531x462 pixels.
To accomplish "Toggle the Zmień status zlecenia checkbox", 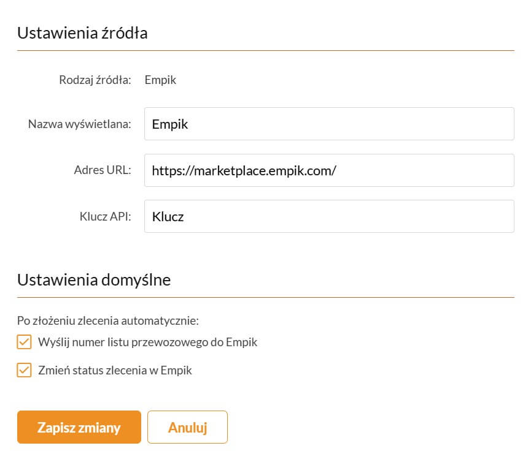I will [x=24, y=370].
